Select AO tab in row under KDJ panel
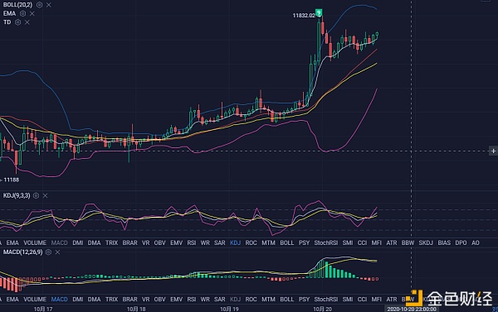 (x=476, y=243)
